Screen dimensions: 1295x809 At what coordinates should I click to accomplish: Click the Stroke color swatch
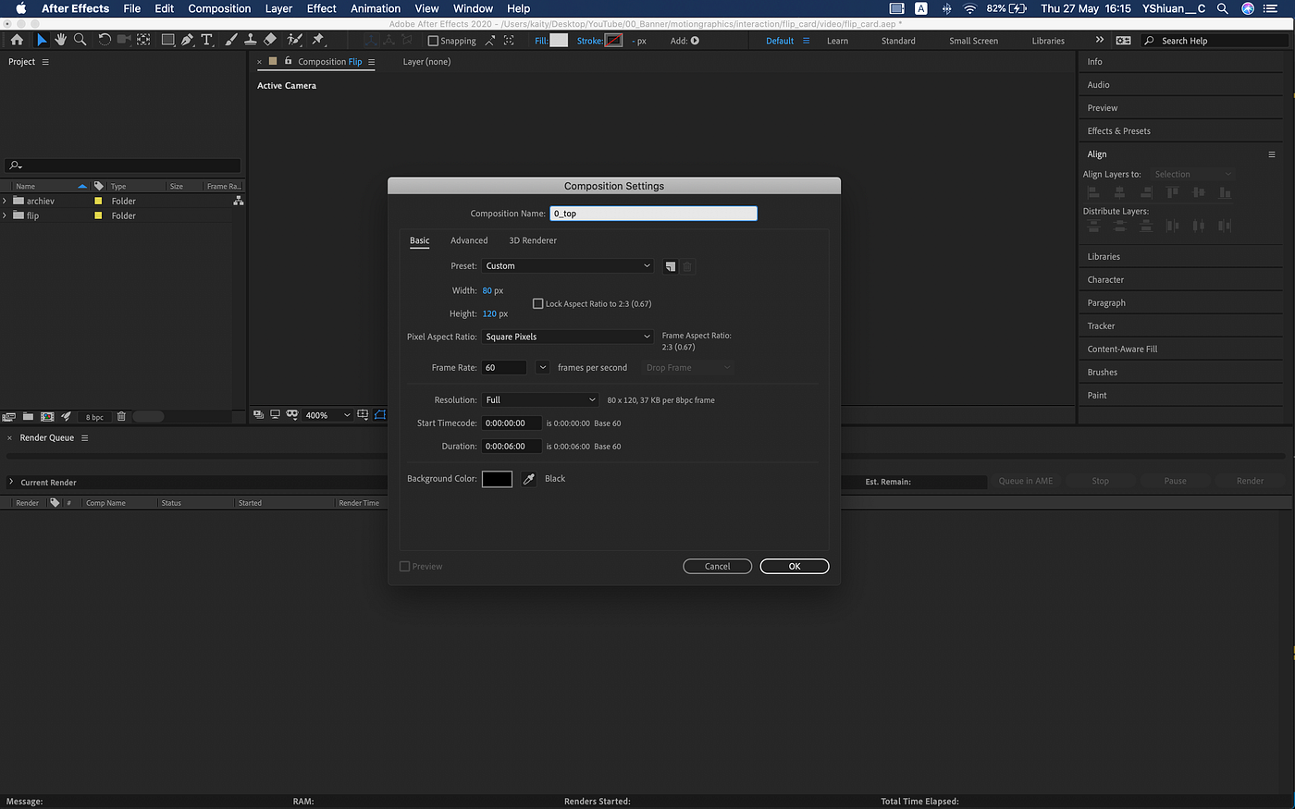[x=614, y=41]
